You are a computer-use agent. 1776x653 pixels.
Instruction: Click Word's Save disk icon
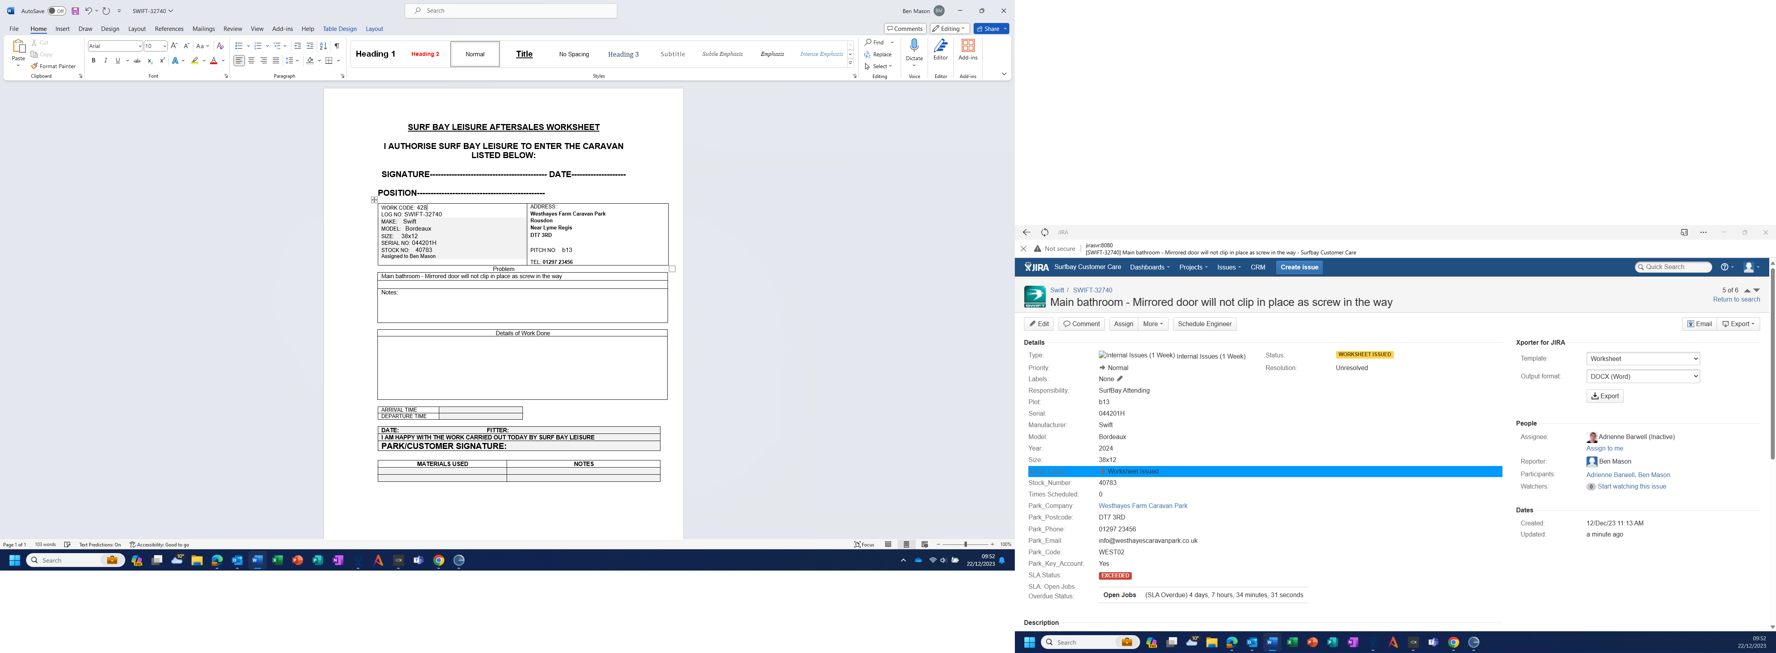click(x=75, y=11)
